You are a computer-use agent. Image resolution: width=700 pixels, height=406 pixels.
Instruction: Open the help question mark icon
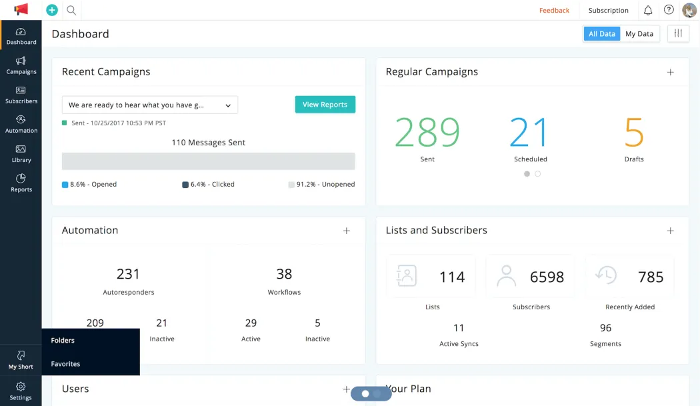tap(668, 10)
